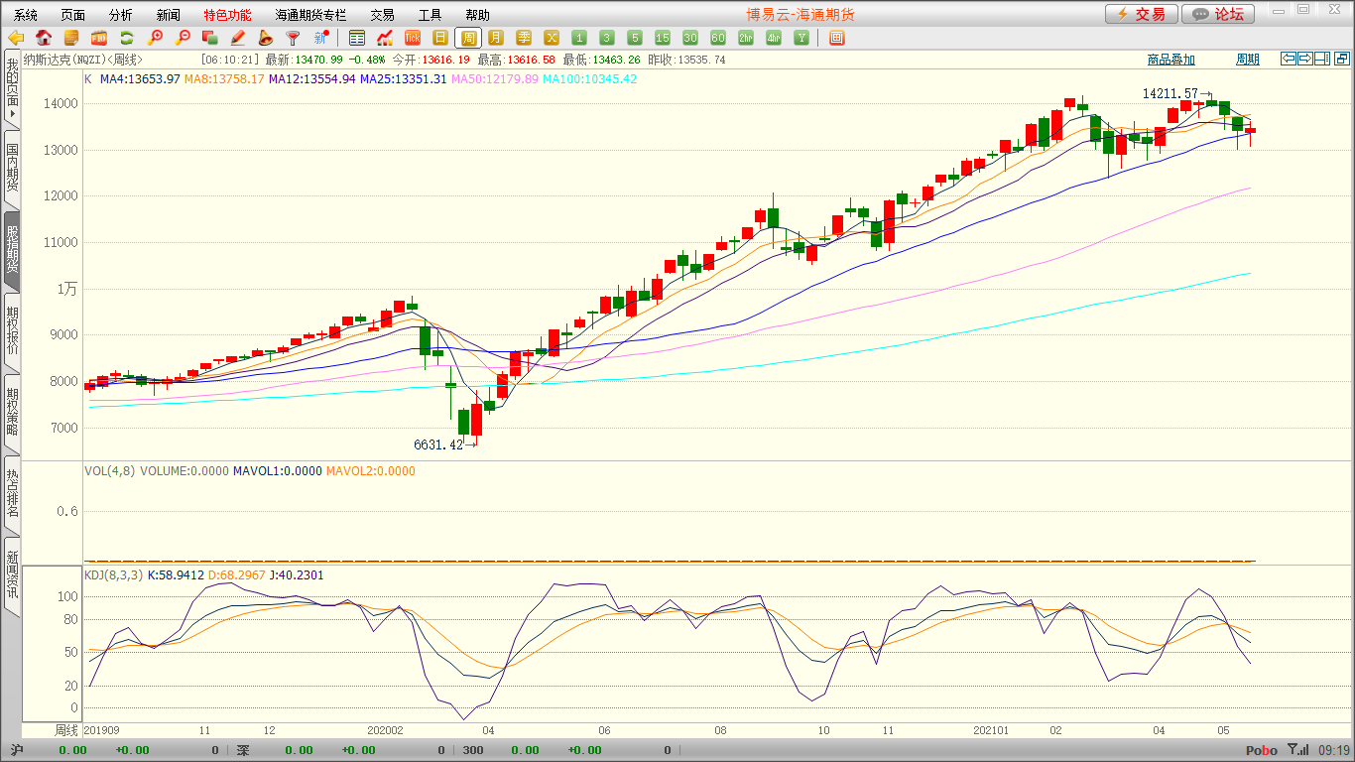Click the yellow back arrow icon

click(x=16, y=38)
